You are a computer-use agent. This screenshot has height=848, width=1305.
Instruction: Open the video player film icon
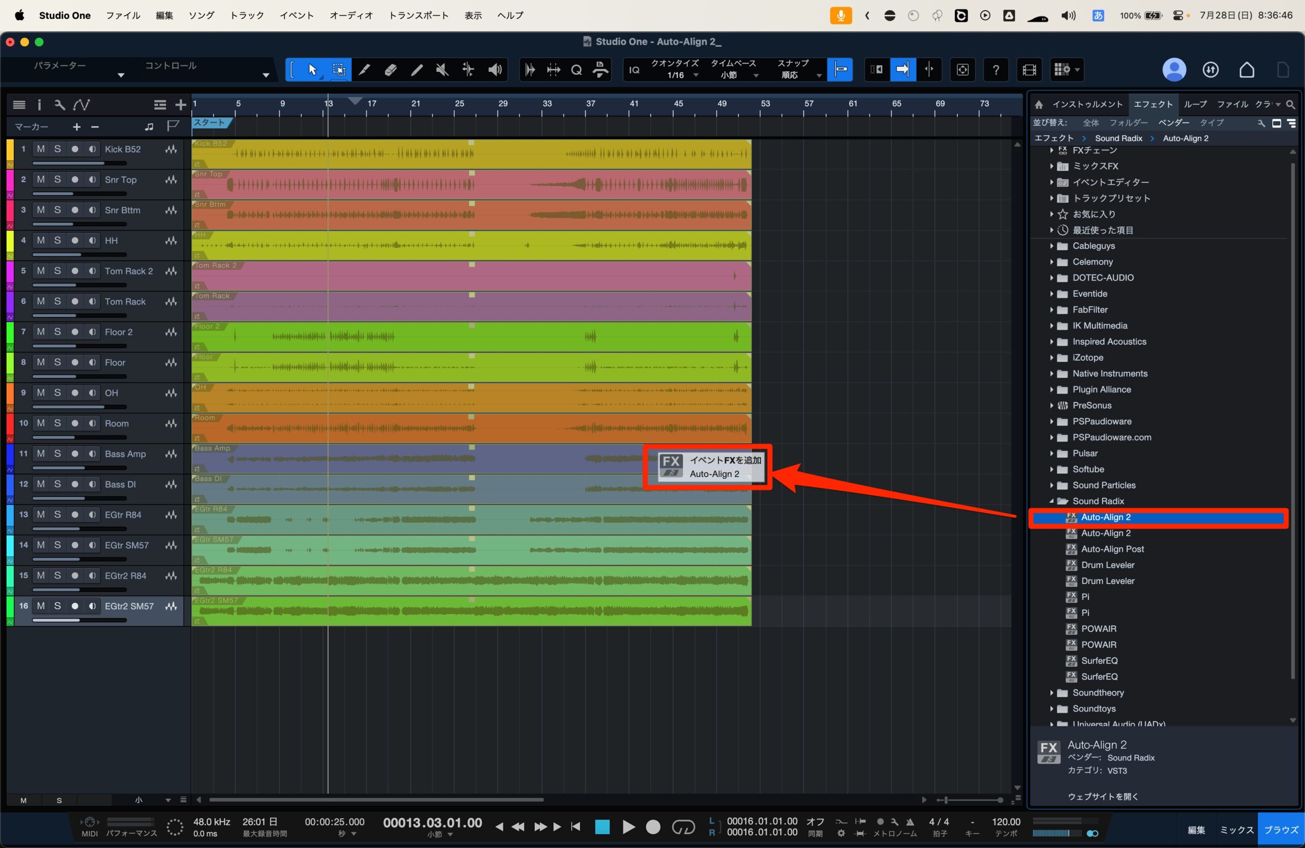(1029, 70)
